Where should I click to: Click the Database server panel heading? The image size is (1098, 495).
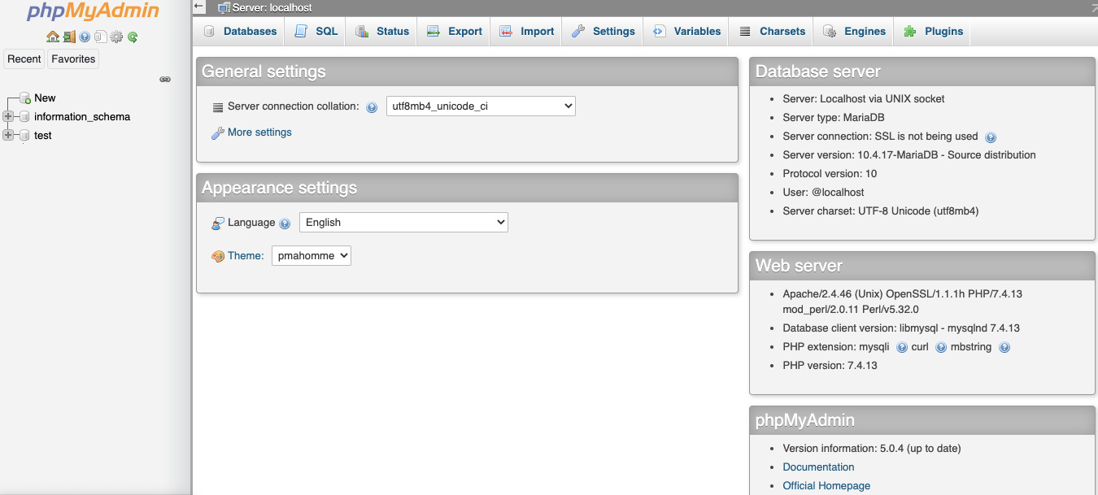(x=818, y=72)
